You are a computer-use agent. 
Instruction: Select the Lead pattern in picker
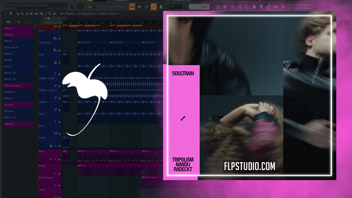[19, 105]
